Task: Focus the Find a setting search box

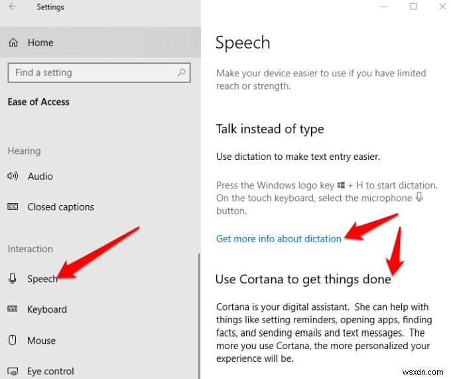Action: pyautogui.click(x=99, y=72)
